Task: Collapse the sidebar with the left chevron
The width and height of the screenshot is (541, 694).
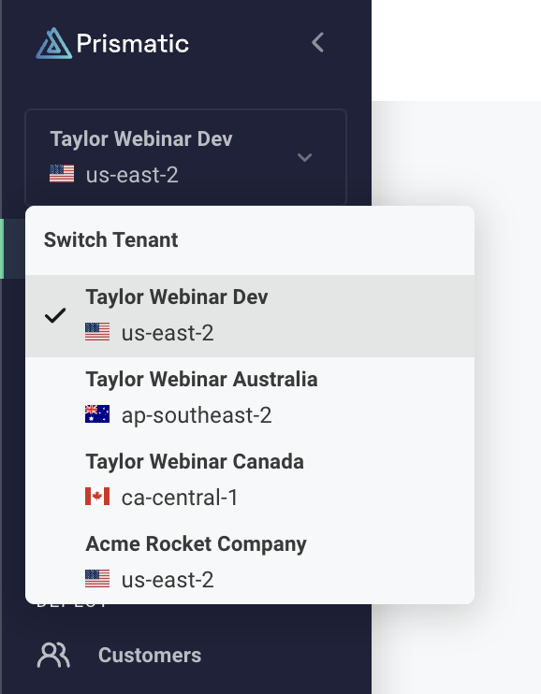Action: tap(317, 42)
